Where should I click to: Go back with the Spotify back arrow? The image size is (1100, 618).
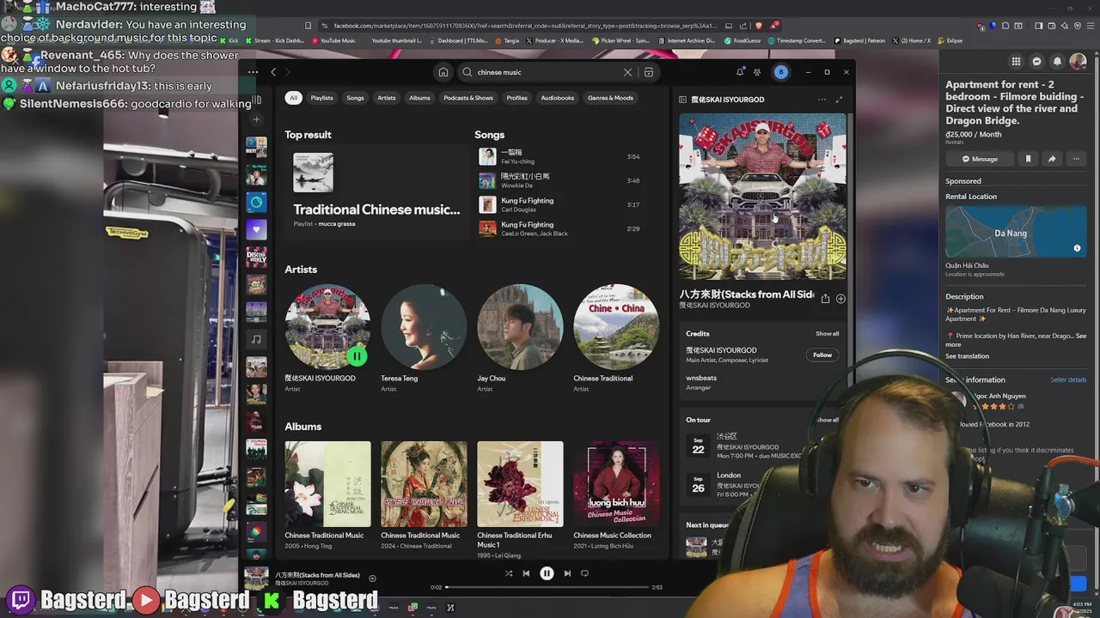273,72
